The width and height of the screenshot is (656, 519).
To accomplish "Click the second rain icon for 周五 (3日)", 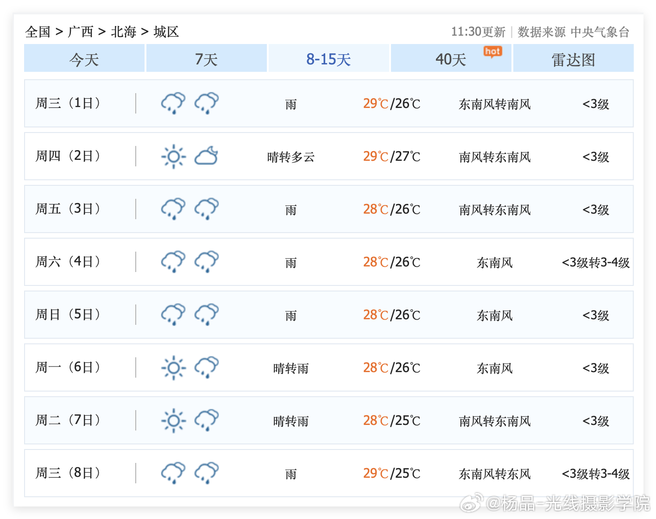I will [x=206, y=209].
